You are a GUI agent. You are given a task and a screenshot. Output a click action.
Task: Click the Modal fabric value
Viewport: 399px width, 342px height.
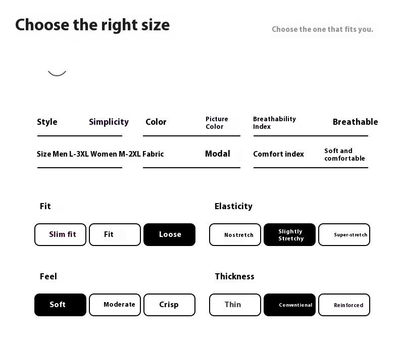[x=218, y=154]
